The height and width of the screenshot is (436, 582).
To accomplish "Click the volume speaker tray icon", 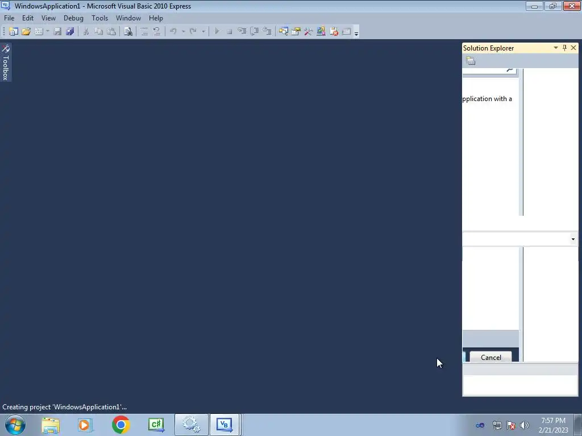I will [525, 425].
